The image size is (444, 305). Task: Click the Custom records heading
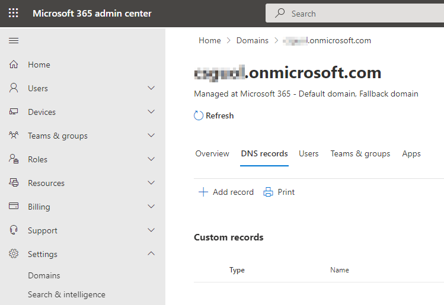pos(228,237)
